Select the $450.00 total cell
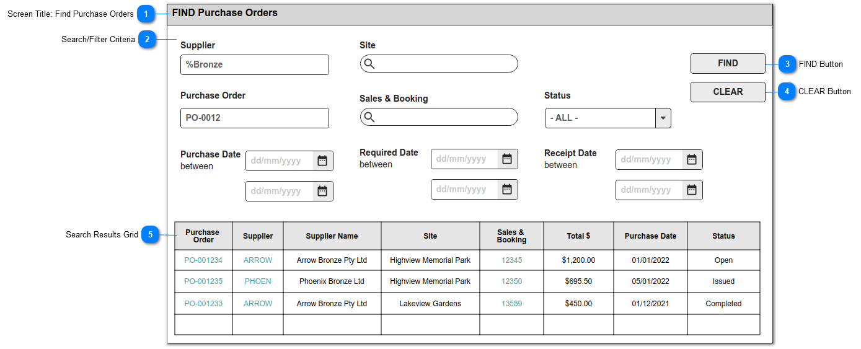Image resolution: width=861 pixels, height=349 pixels. [x=578, y=304]
